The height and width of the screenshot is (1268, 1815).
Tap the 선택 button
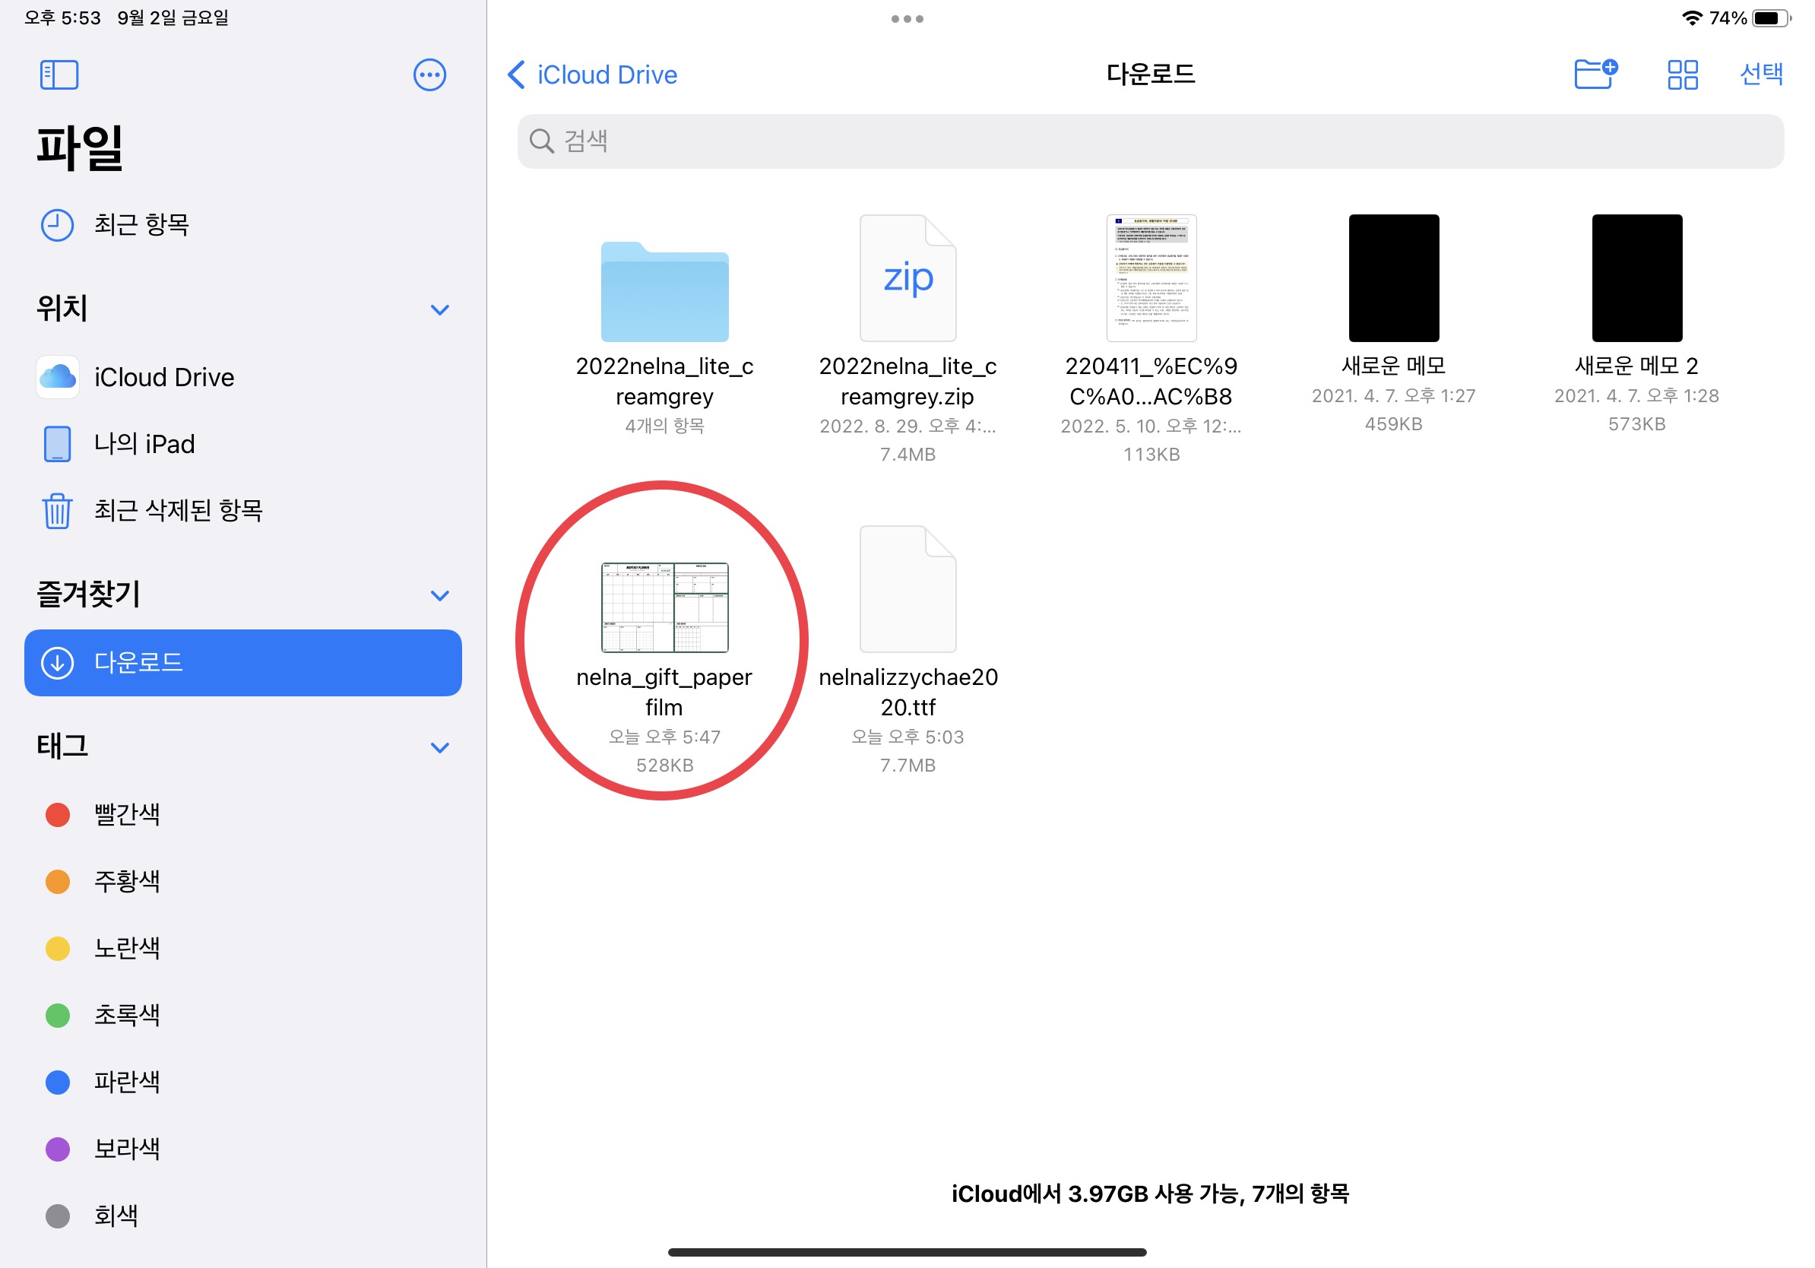pos(1760,74)
